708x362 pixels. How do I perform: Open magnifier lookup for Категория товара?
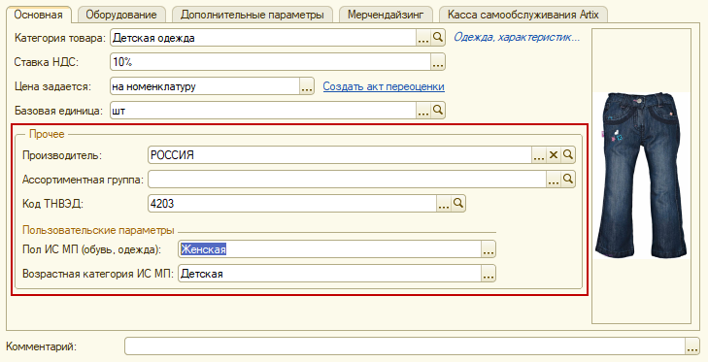(x=438, y=38)
